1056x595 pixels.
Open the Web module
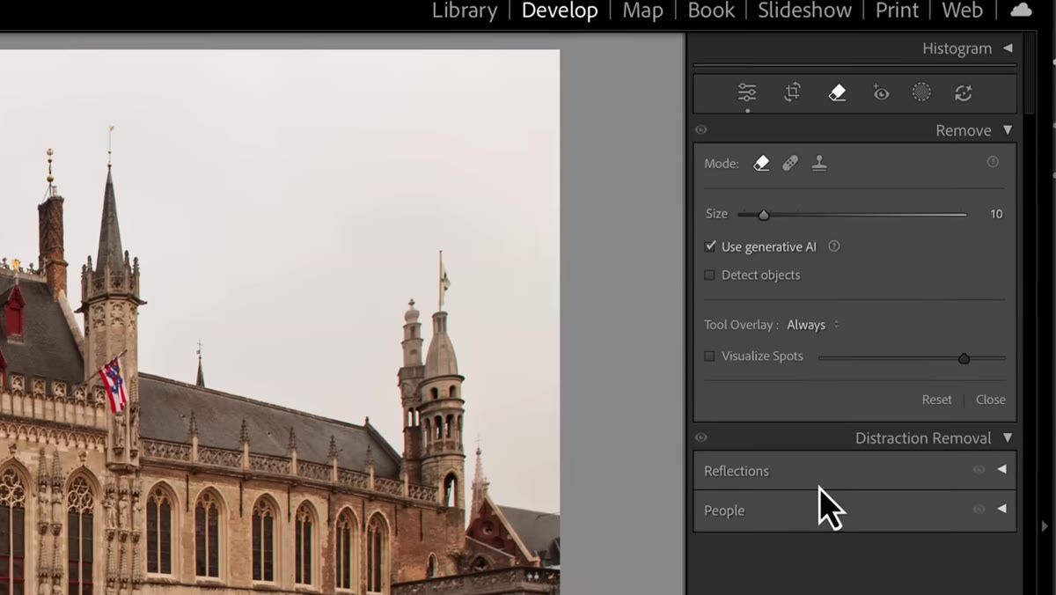[x=962, y=11]
